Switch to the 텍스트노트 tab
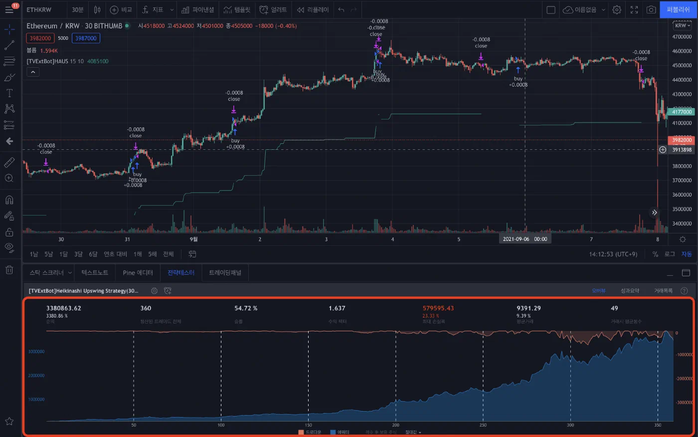The image size is (698, 437). [x=95, y=273]
